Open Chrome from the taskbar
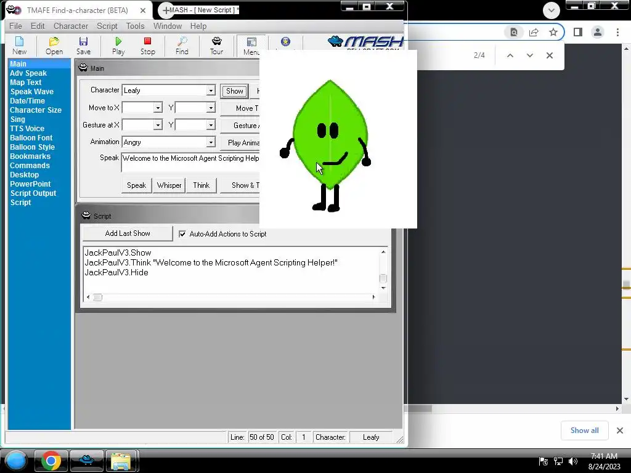Viewport: 631px width, 473px height. (x=51, y=461)
